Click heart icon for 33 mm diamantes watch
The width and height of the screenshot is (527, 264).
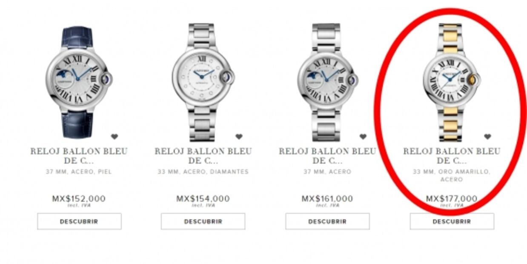pos(239,137)
